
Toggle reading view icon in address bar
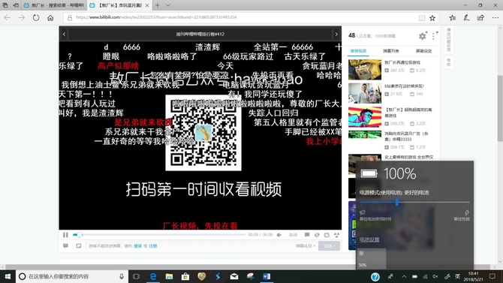point(421,18)
